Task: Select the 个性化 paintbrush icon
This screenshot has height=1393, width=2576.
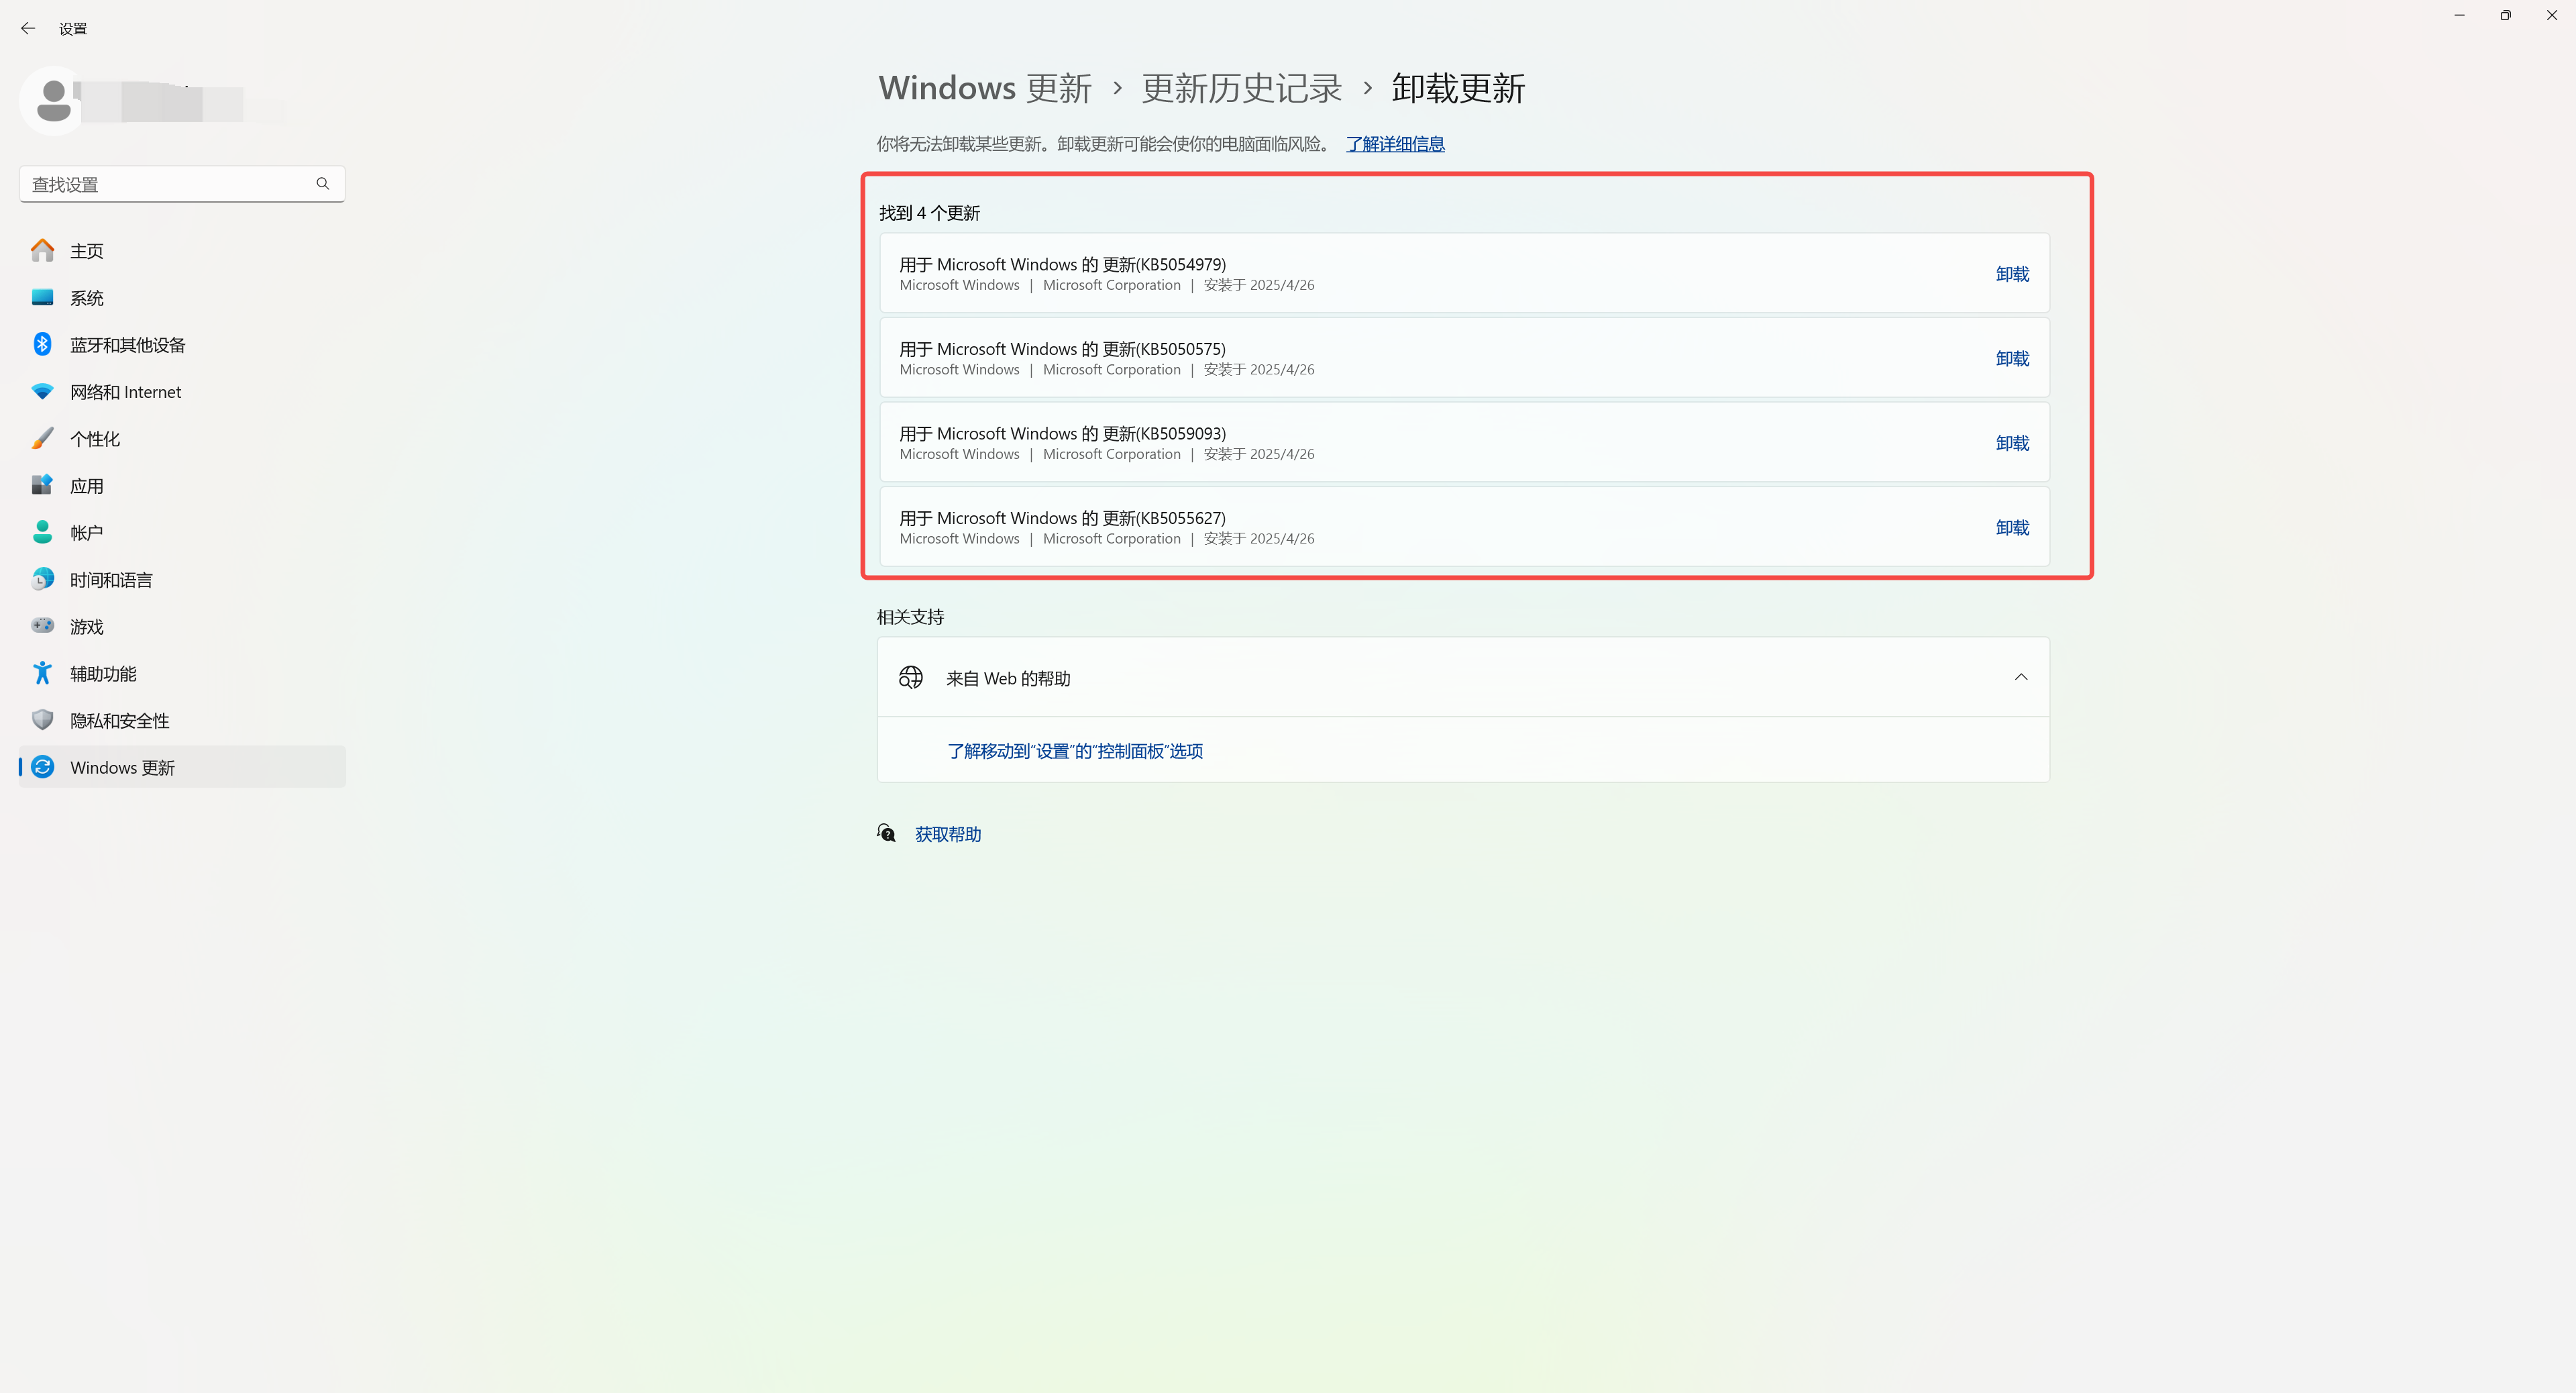Action: [x=42, y=438]
